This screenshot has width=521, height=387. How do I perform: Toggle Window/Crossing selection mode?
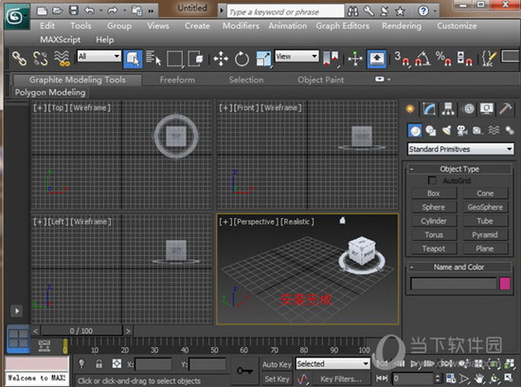point(195,59)
